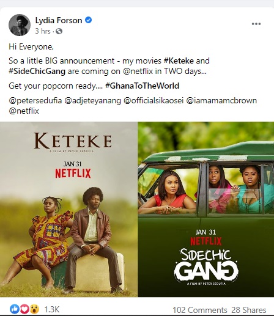
Task: Open the three-dot post options menu
Action: 256,24
